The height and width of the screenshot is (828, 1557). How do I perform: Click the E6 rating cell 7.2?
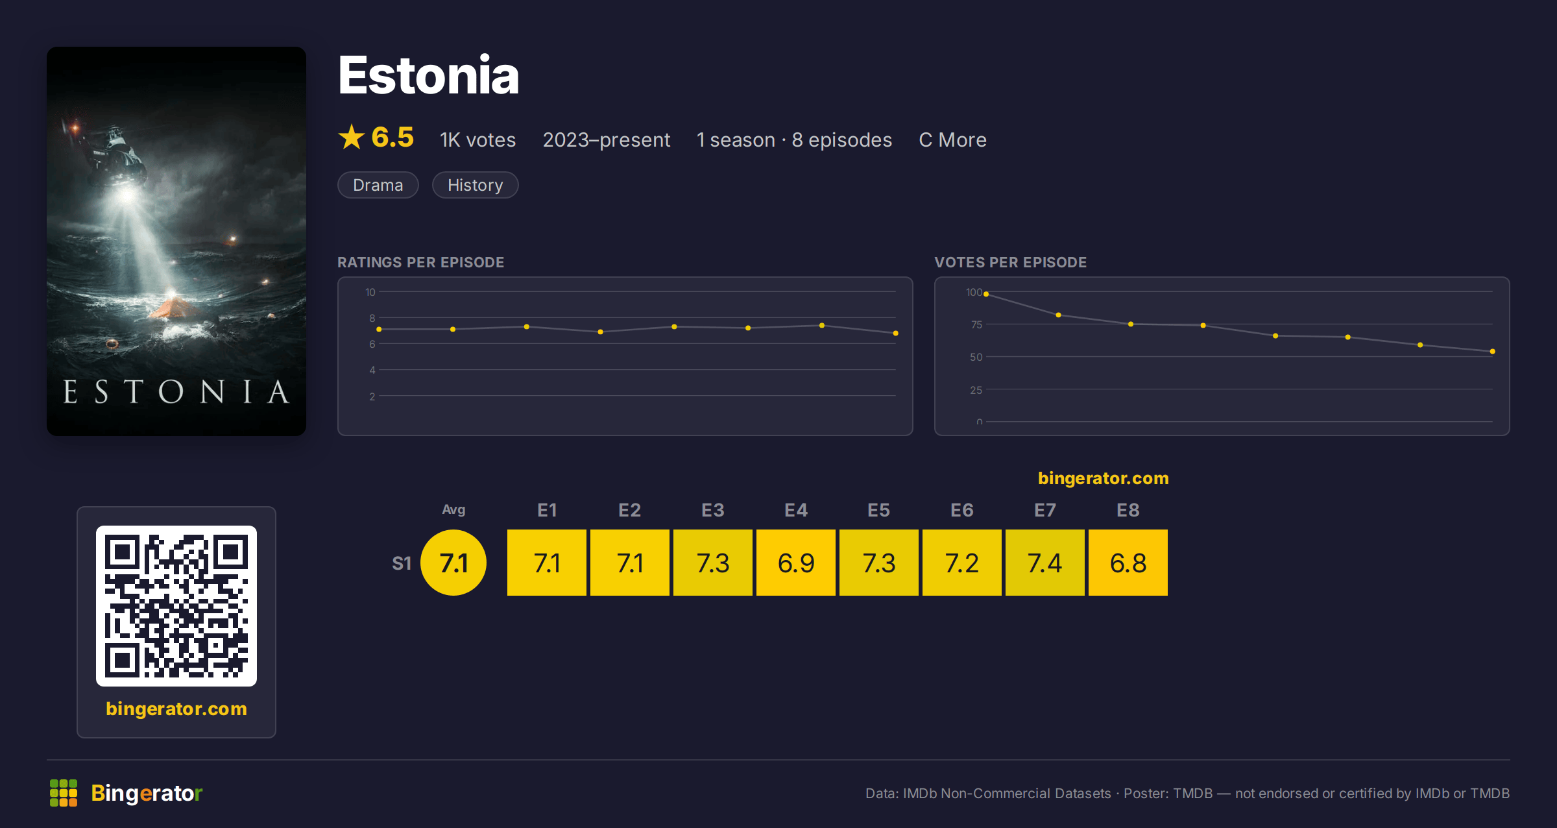[962, 563]
